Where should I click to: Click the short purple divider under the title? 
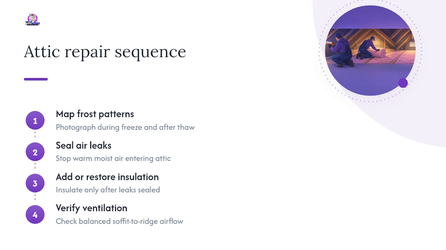tap(36, 79)
